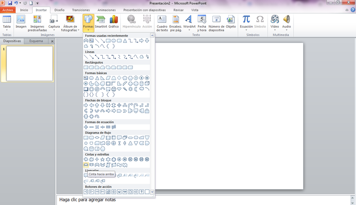Switch to the Esquema pane tab
356x205 pixels.
pos(36,41)
